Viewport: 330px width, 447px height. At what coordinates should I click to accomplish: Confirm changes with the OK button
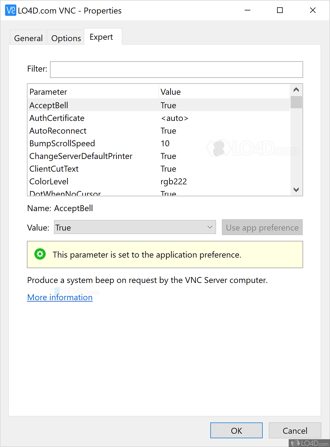(x=236, y=430)
